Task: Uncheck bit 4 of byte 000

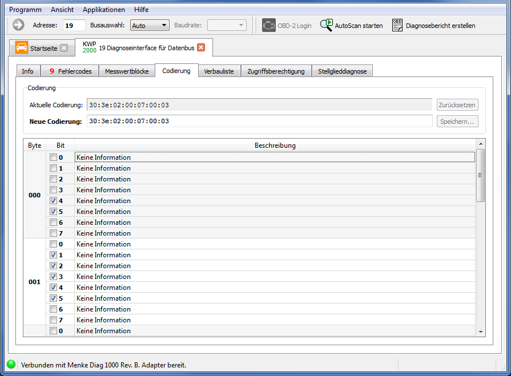Action: click(53, 201)
